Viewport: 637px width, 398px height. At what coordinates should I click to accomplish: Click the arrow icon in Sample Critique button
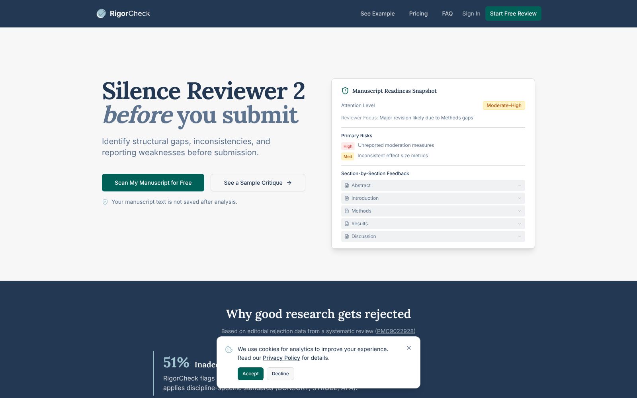288,182
